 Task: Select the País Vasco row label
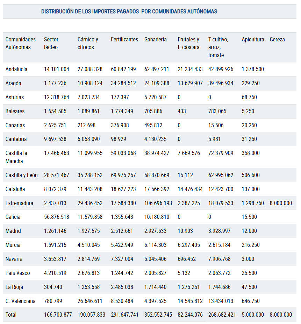coord(17,273)
